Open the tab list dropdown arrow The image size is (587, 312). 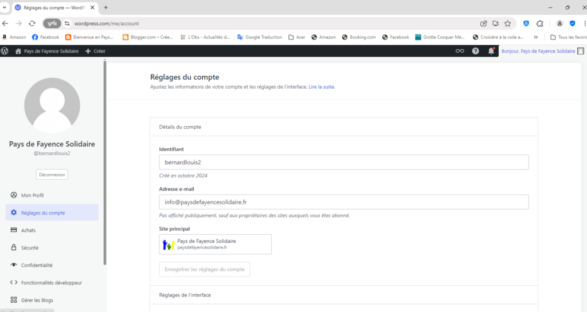pos(5,7)
